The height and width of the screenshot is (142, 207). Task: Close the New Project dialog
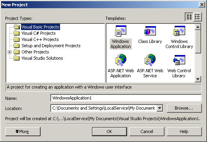point(202,5)
